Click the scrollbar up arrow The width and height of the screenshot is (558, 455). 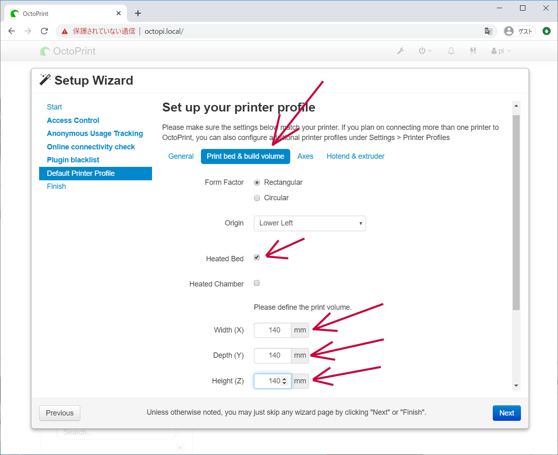click(516, 106)
